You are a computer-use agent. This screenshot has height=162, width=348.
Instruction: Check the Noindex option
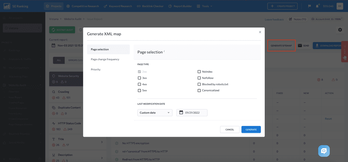[x=199, y=72]
